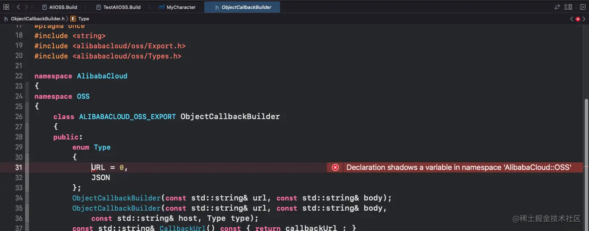The image size is (589, 231).
Task: Open the related items grid menu
Action: [x=6, y=7]
